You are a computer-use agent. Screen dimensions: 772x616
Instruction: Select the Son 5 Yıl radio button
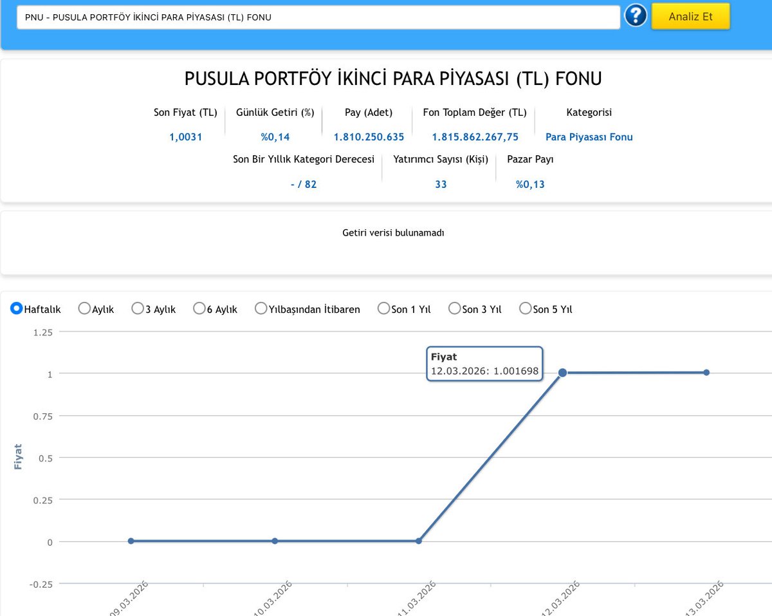[526, 308]
